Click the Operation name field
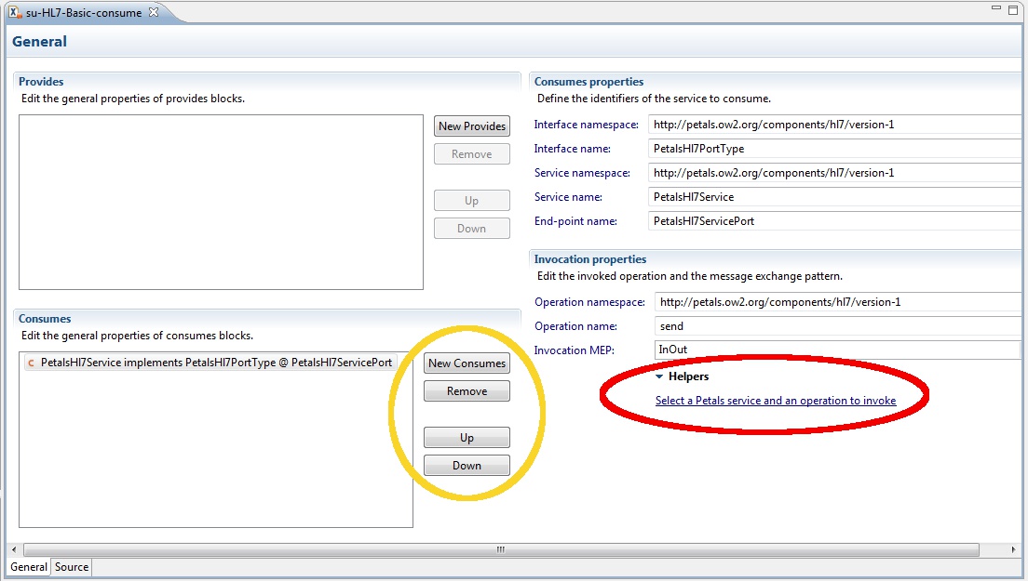The image size is (1028, 581). pos(838,326)
